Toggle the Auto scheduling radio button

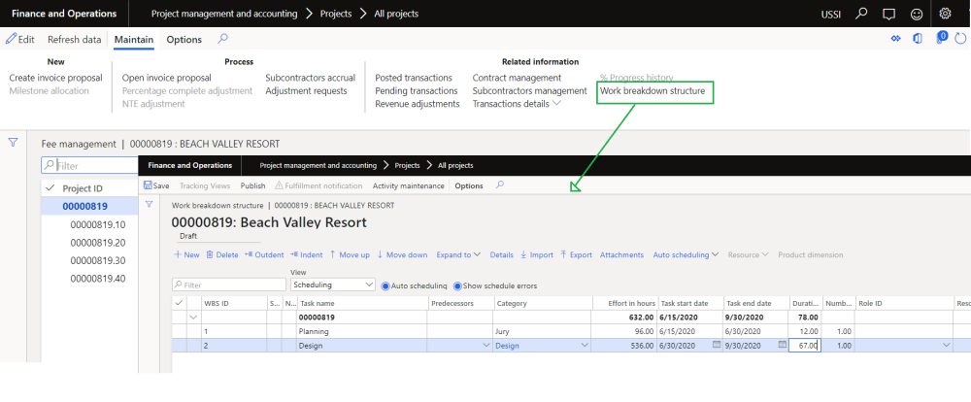click(385, 285)
